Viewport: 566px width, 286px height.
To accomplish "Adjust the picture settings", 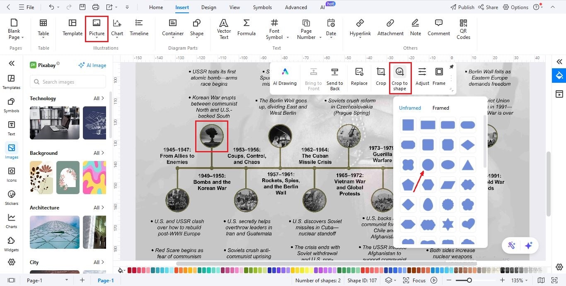I will coord(422,77).
